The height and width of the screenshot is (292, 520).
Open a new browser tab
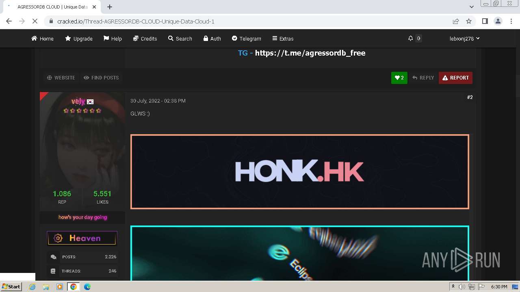coord(110,7)
